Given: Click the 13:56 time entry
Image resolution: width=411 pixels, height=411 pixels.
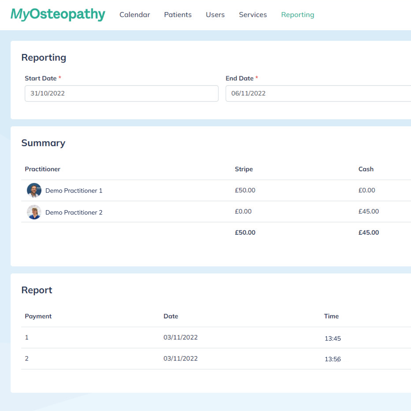Looking at the screenshot, I should [x=332, y=359].
